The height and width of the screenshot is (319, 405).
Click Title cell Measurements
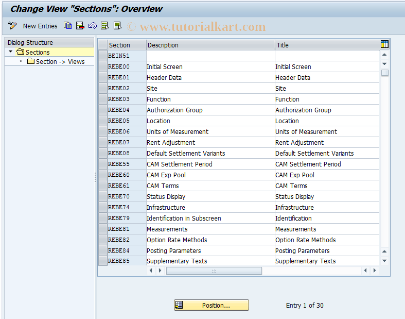coord(327,230)
